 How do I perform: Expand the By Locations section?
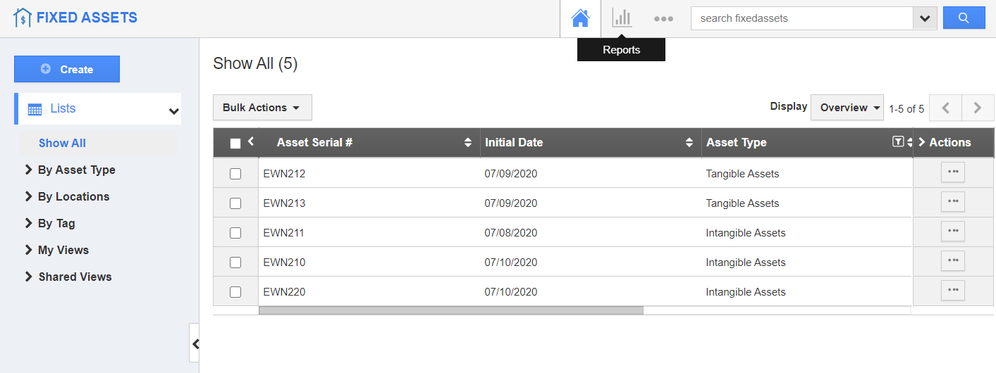tap(29, 196)
